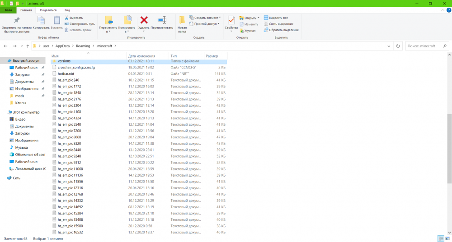Pin folder to Quick access panel
The height and width of the screenshot is (242, 452).
point(17,25)
